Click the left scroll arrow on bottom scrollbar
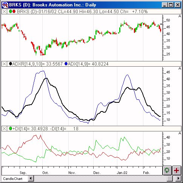The width and height of the screenshot is (183, 183). point(31,178)
